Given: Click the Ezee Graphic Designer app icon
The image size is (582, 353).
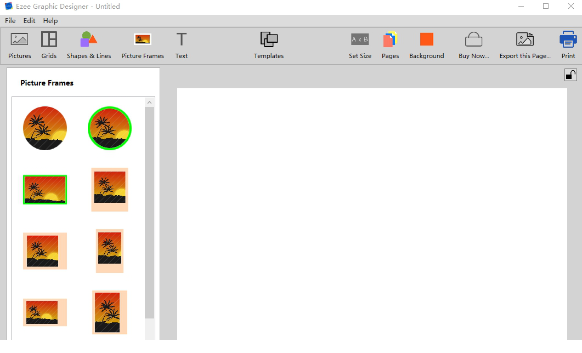Looking at the screenshot, I should point(8,7).
